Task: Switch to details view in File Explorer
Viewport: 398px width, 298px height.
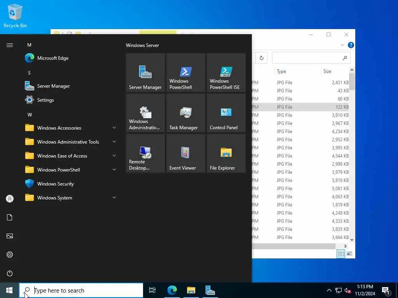Action: (x=341, y=254)
